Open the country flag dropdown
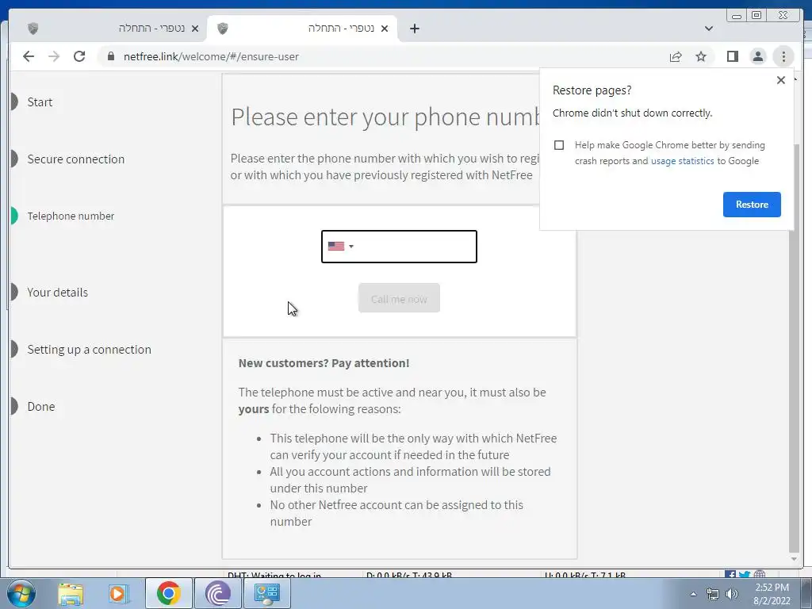The image size is (812, 609). 341,247
